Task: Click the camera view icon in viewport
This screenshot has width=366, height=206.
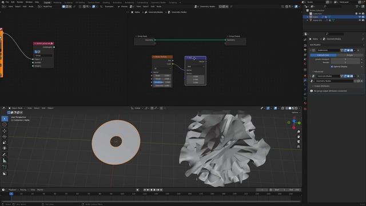Action: pos(299,141)
